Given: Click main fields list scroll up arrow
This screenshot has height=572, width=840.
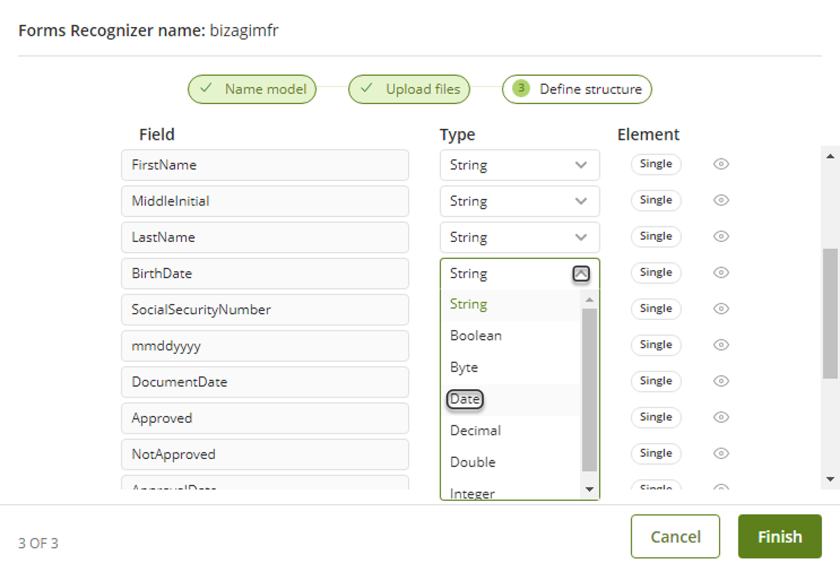Looking at the screenshot, I should pos(831,156).
